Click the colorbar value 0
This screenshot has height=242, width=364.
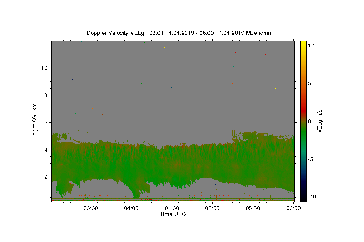(x=309, y=121)
